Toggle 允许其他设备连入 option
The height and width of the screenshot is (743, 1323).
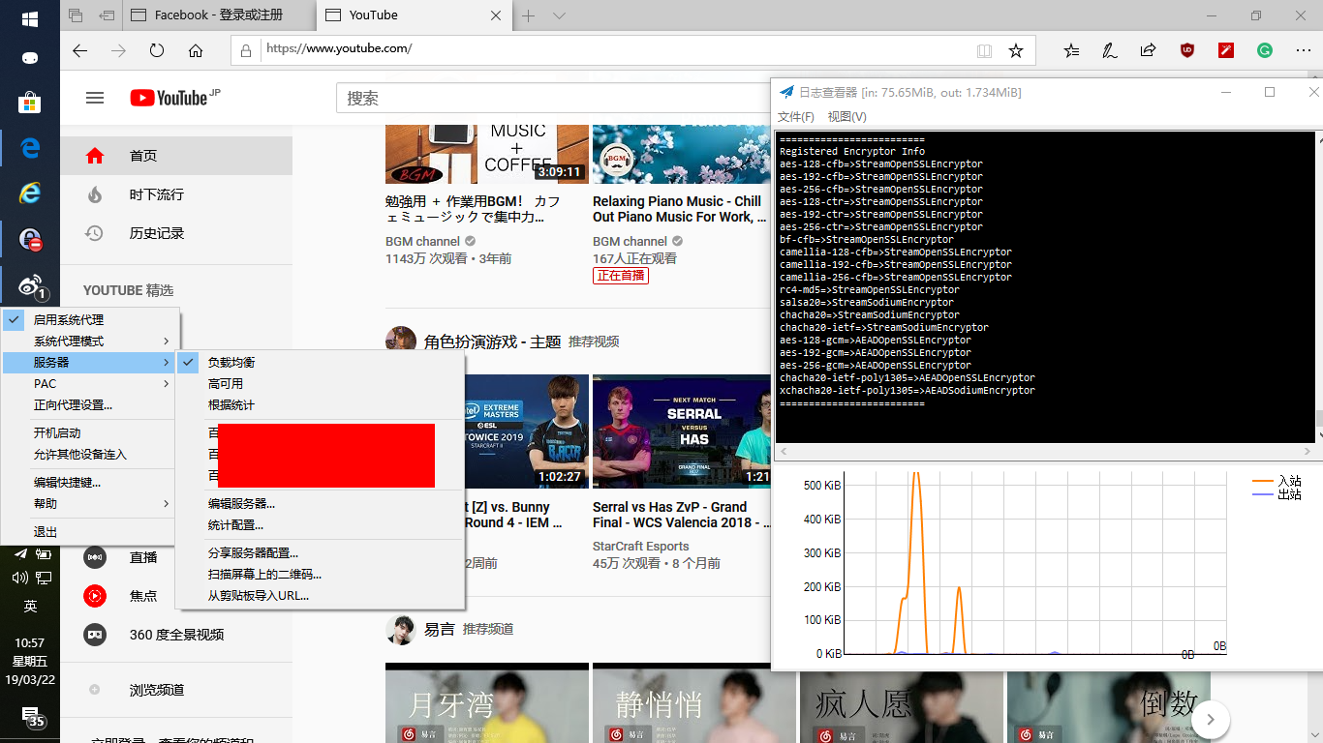click(90, 455)
